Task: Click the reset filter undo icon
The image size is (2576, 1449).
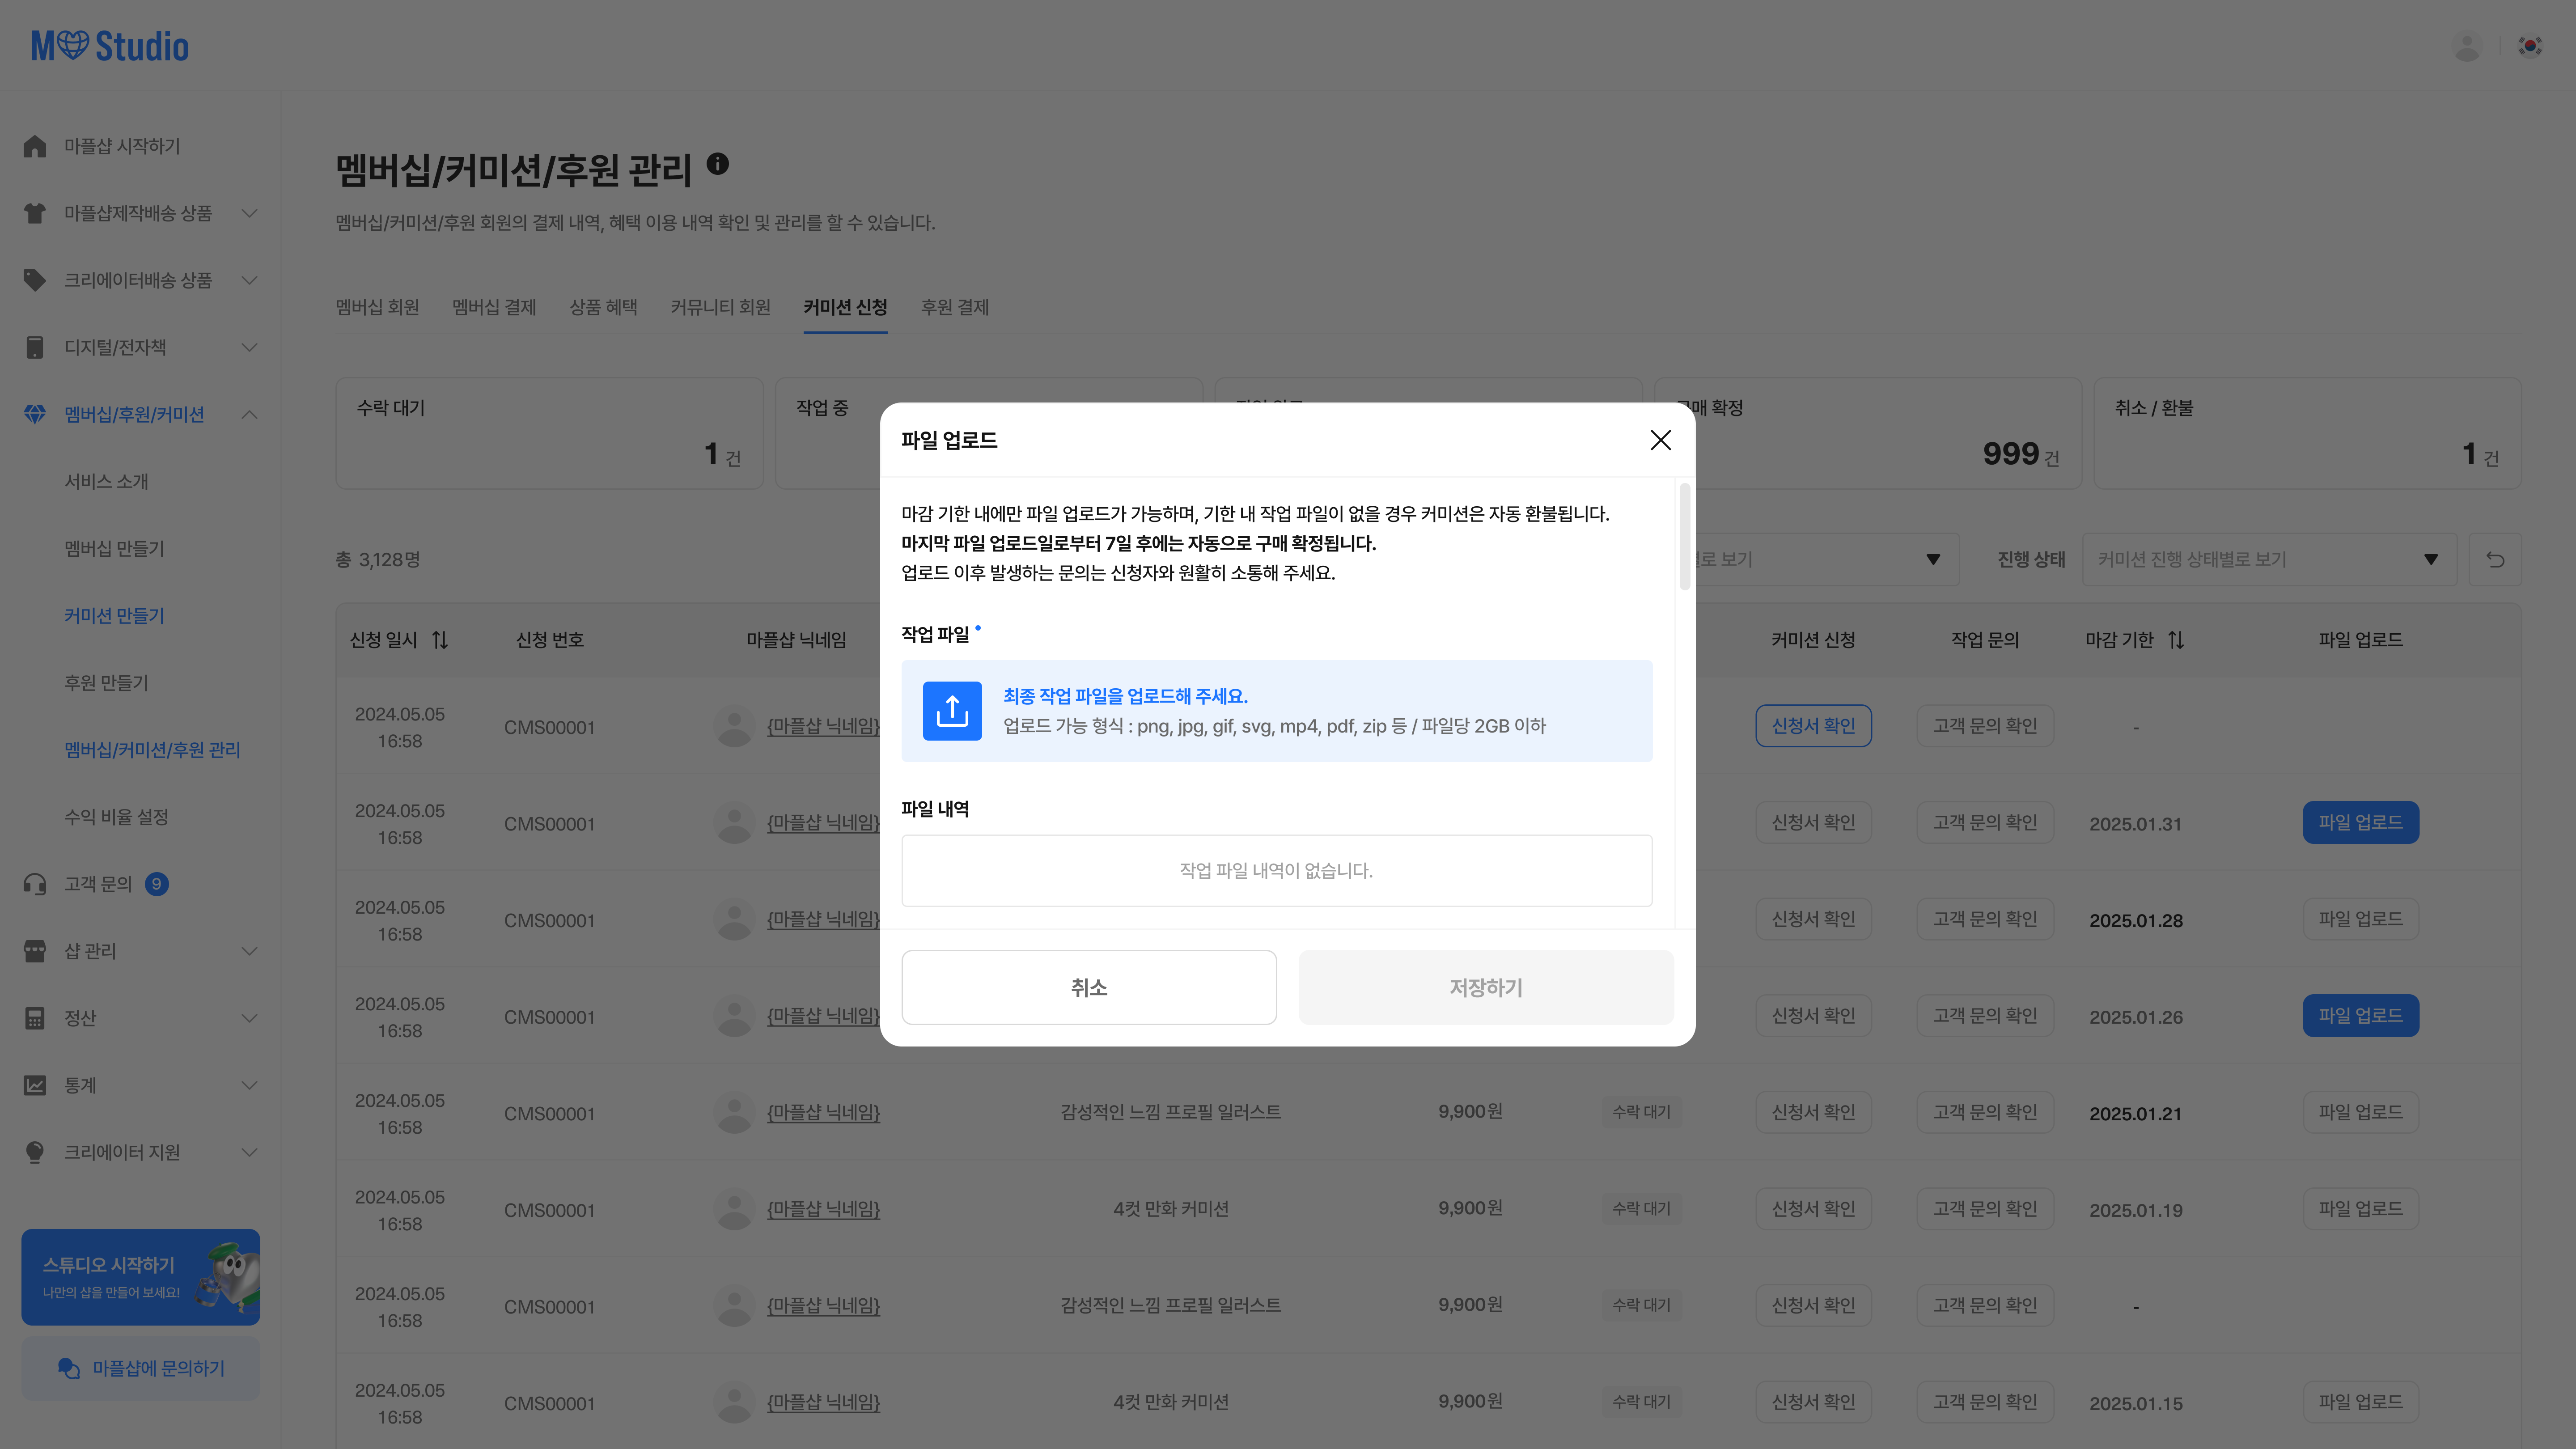Action: [2495, 560]
